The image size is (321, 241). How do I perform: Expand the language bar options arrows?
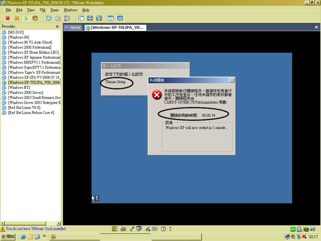click(x=170, y=229)
